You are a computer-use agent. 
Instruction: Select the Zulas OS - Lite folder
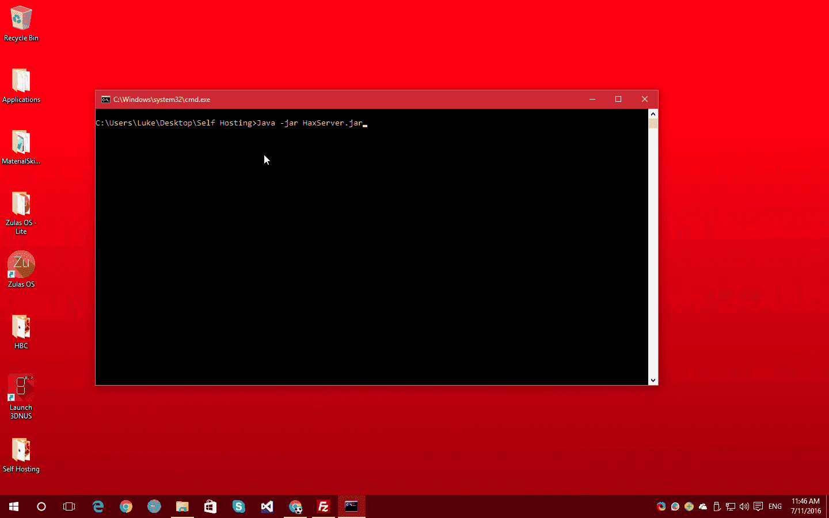(21, 213)
